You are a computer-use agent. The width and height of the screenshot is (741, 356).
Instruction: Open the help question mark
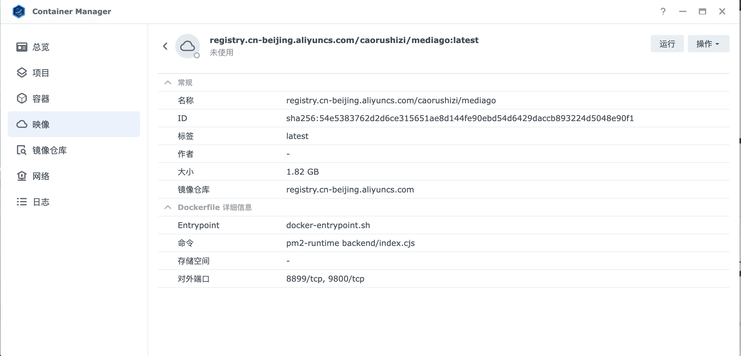[x=663, y=12]
